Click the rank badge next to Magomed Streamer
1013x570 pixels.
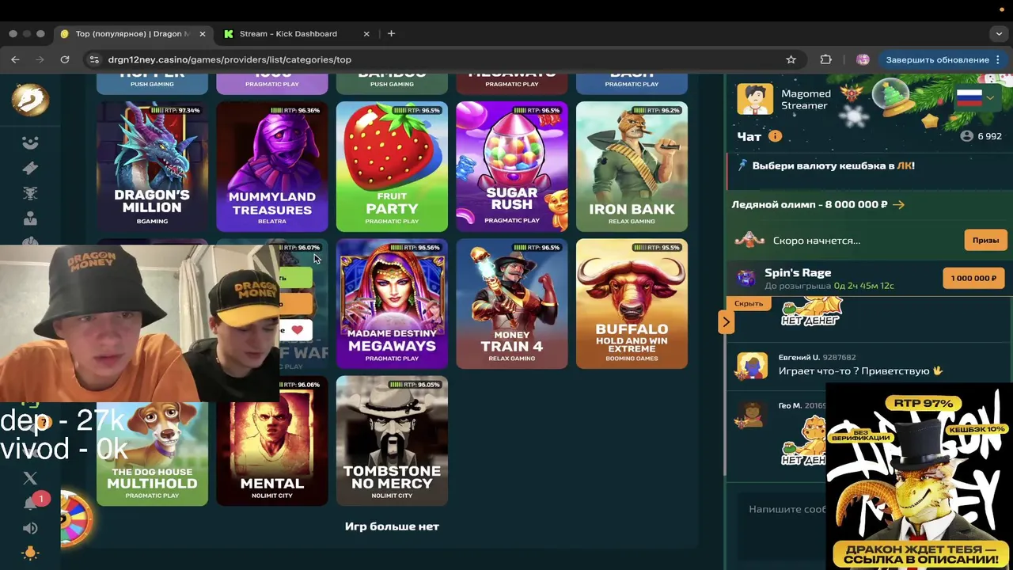(x=852, y=94)
